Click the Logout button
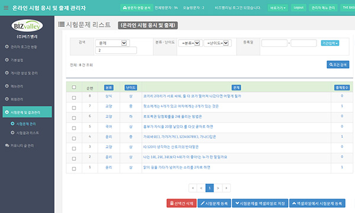The image size is (355, 213). pyautogui.click(x=298, y=8)
